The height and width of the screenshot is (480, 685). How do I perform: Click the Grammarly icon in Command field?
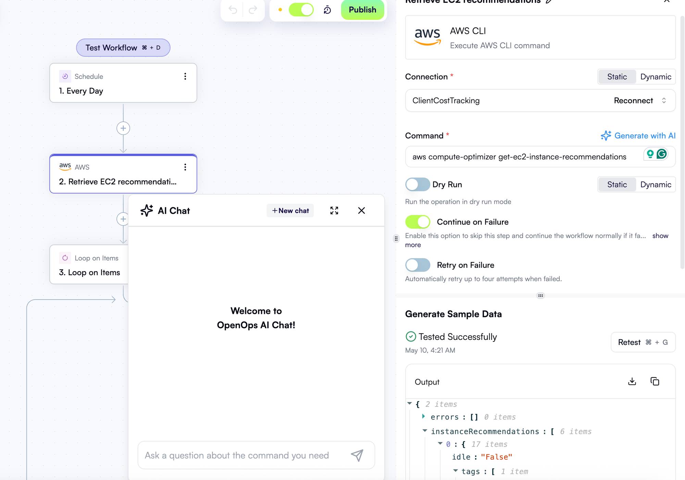[662, 154]
